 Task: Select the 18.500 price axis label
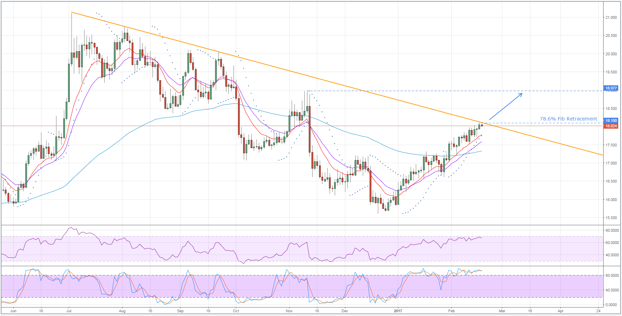[x=611, y=109]
